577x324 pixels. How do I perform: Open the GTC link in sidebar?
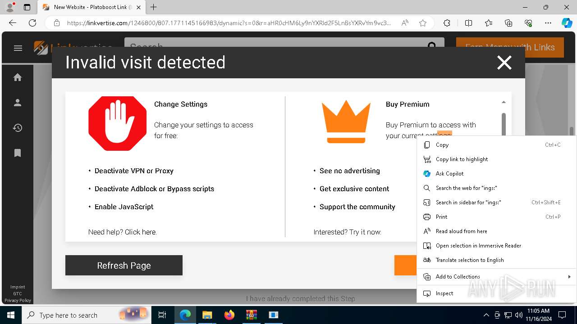tap(18, 294)
